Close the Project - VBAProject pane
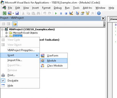 [103, 18]
